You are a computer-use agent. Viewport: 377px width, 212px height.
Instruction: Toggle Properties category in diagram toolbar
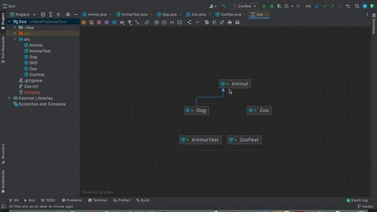(107, 22)
